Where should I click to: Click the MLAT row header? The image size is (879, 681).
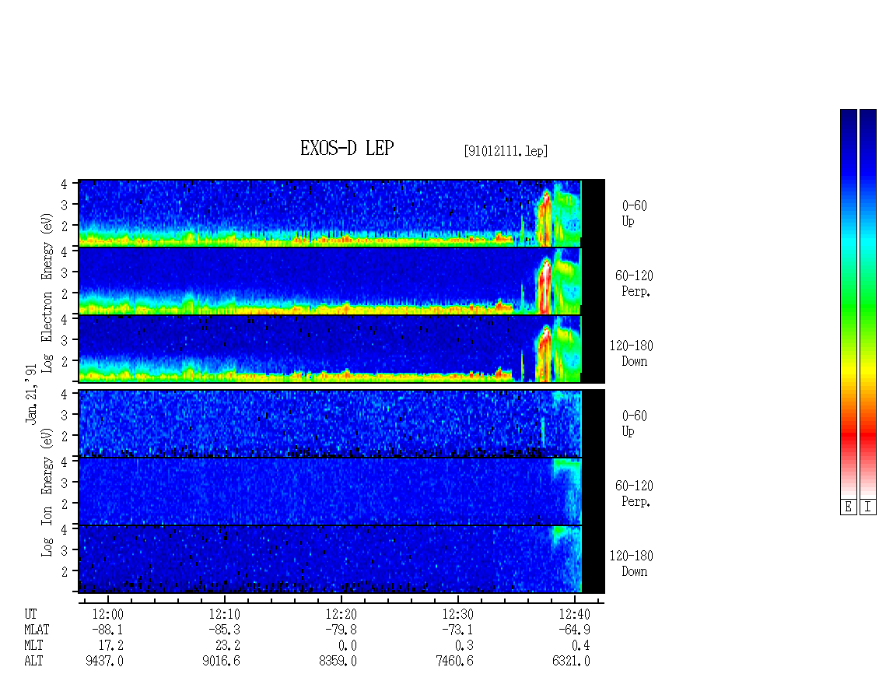click(x=37, y=630)
